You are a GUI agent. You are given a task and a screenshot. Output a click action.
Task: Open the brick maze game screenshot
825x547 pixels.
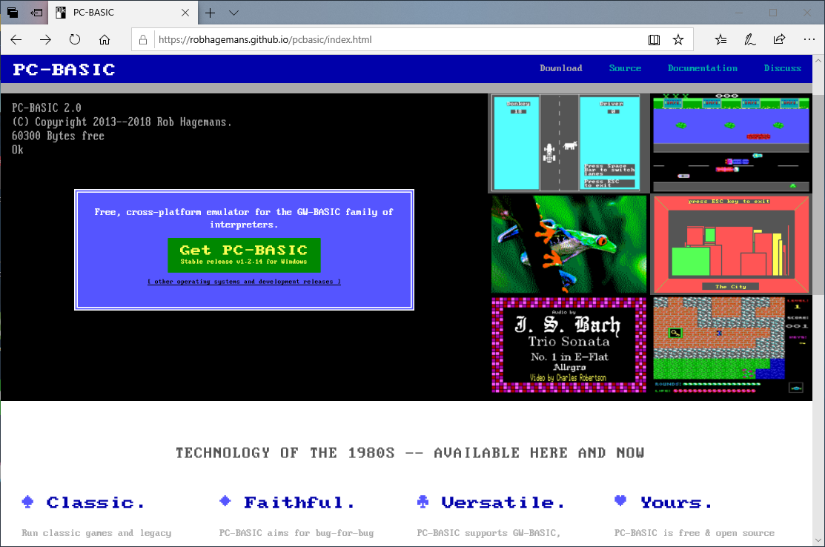(731, 345)
